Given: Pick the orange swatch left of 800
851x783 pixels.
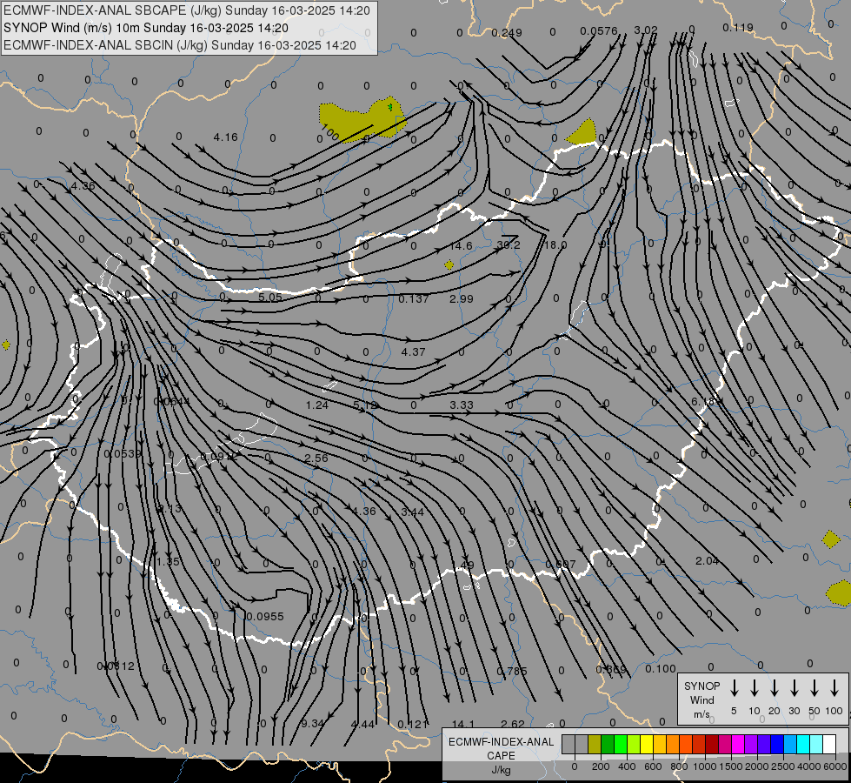Looking at the screenshot, I should click(673, 745).
